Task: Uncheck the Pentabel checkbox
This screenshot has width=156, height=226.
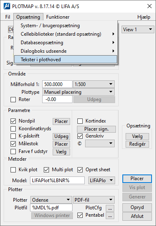Action: pyautogui.click(x=80, y=215)
